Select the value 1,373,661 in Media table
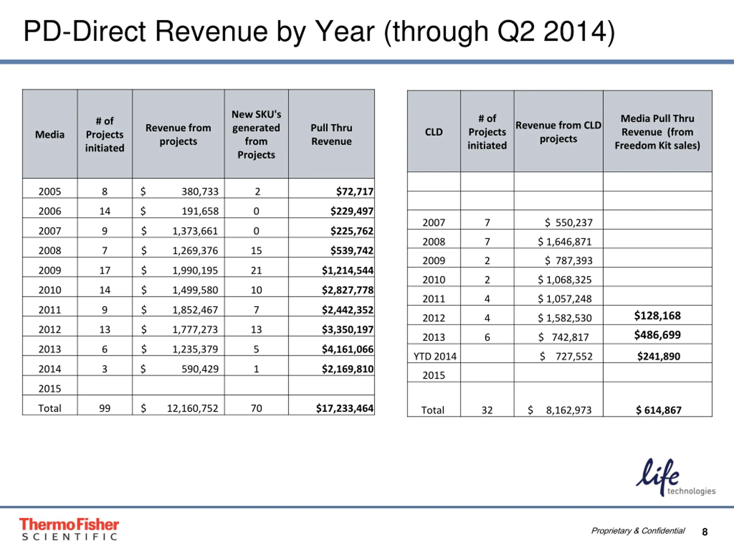The width and height of the screenshot is (734, 551). [195, 231]
